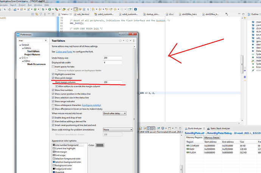Screen dimensions: 261x173
Task: Toggle Insert spaces for tabs checkbox
Action: click(x=53, y=67)
